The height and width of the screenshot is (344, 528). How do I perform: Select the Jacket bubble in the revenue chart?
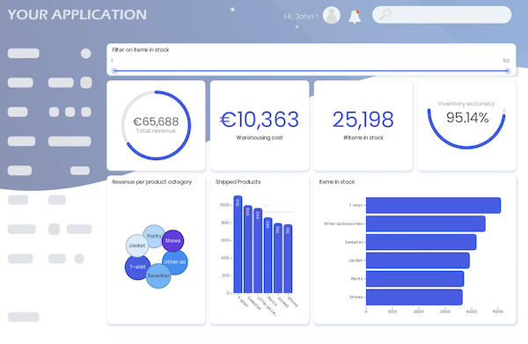(137, 245)
